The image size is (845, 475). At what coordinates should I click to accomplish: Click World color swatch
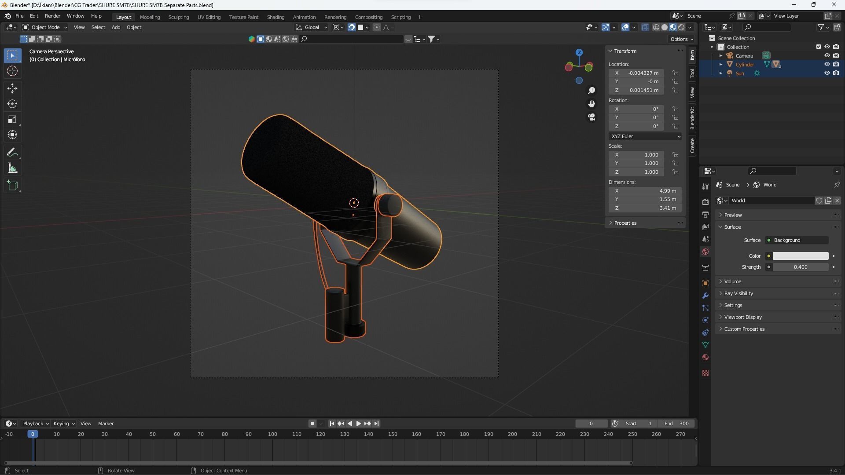tap(801, 256)
